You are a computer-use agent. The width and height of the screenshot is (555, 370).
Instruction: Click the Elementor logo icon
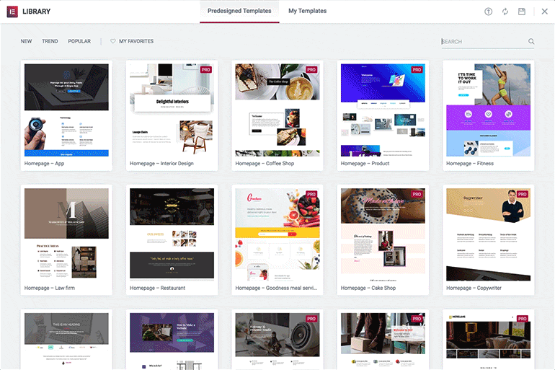coord(12,12)
